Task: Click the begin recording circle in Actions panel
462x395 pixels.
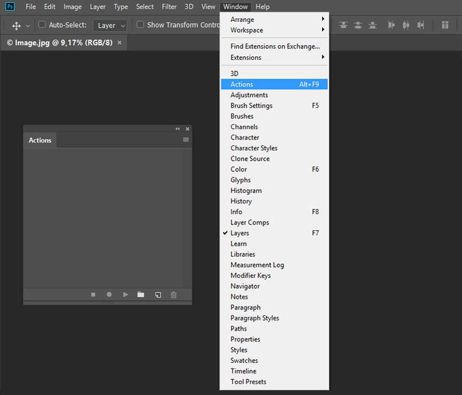Action: click(109, 294)
